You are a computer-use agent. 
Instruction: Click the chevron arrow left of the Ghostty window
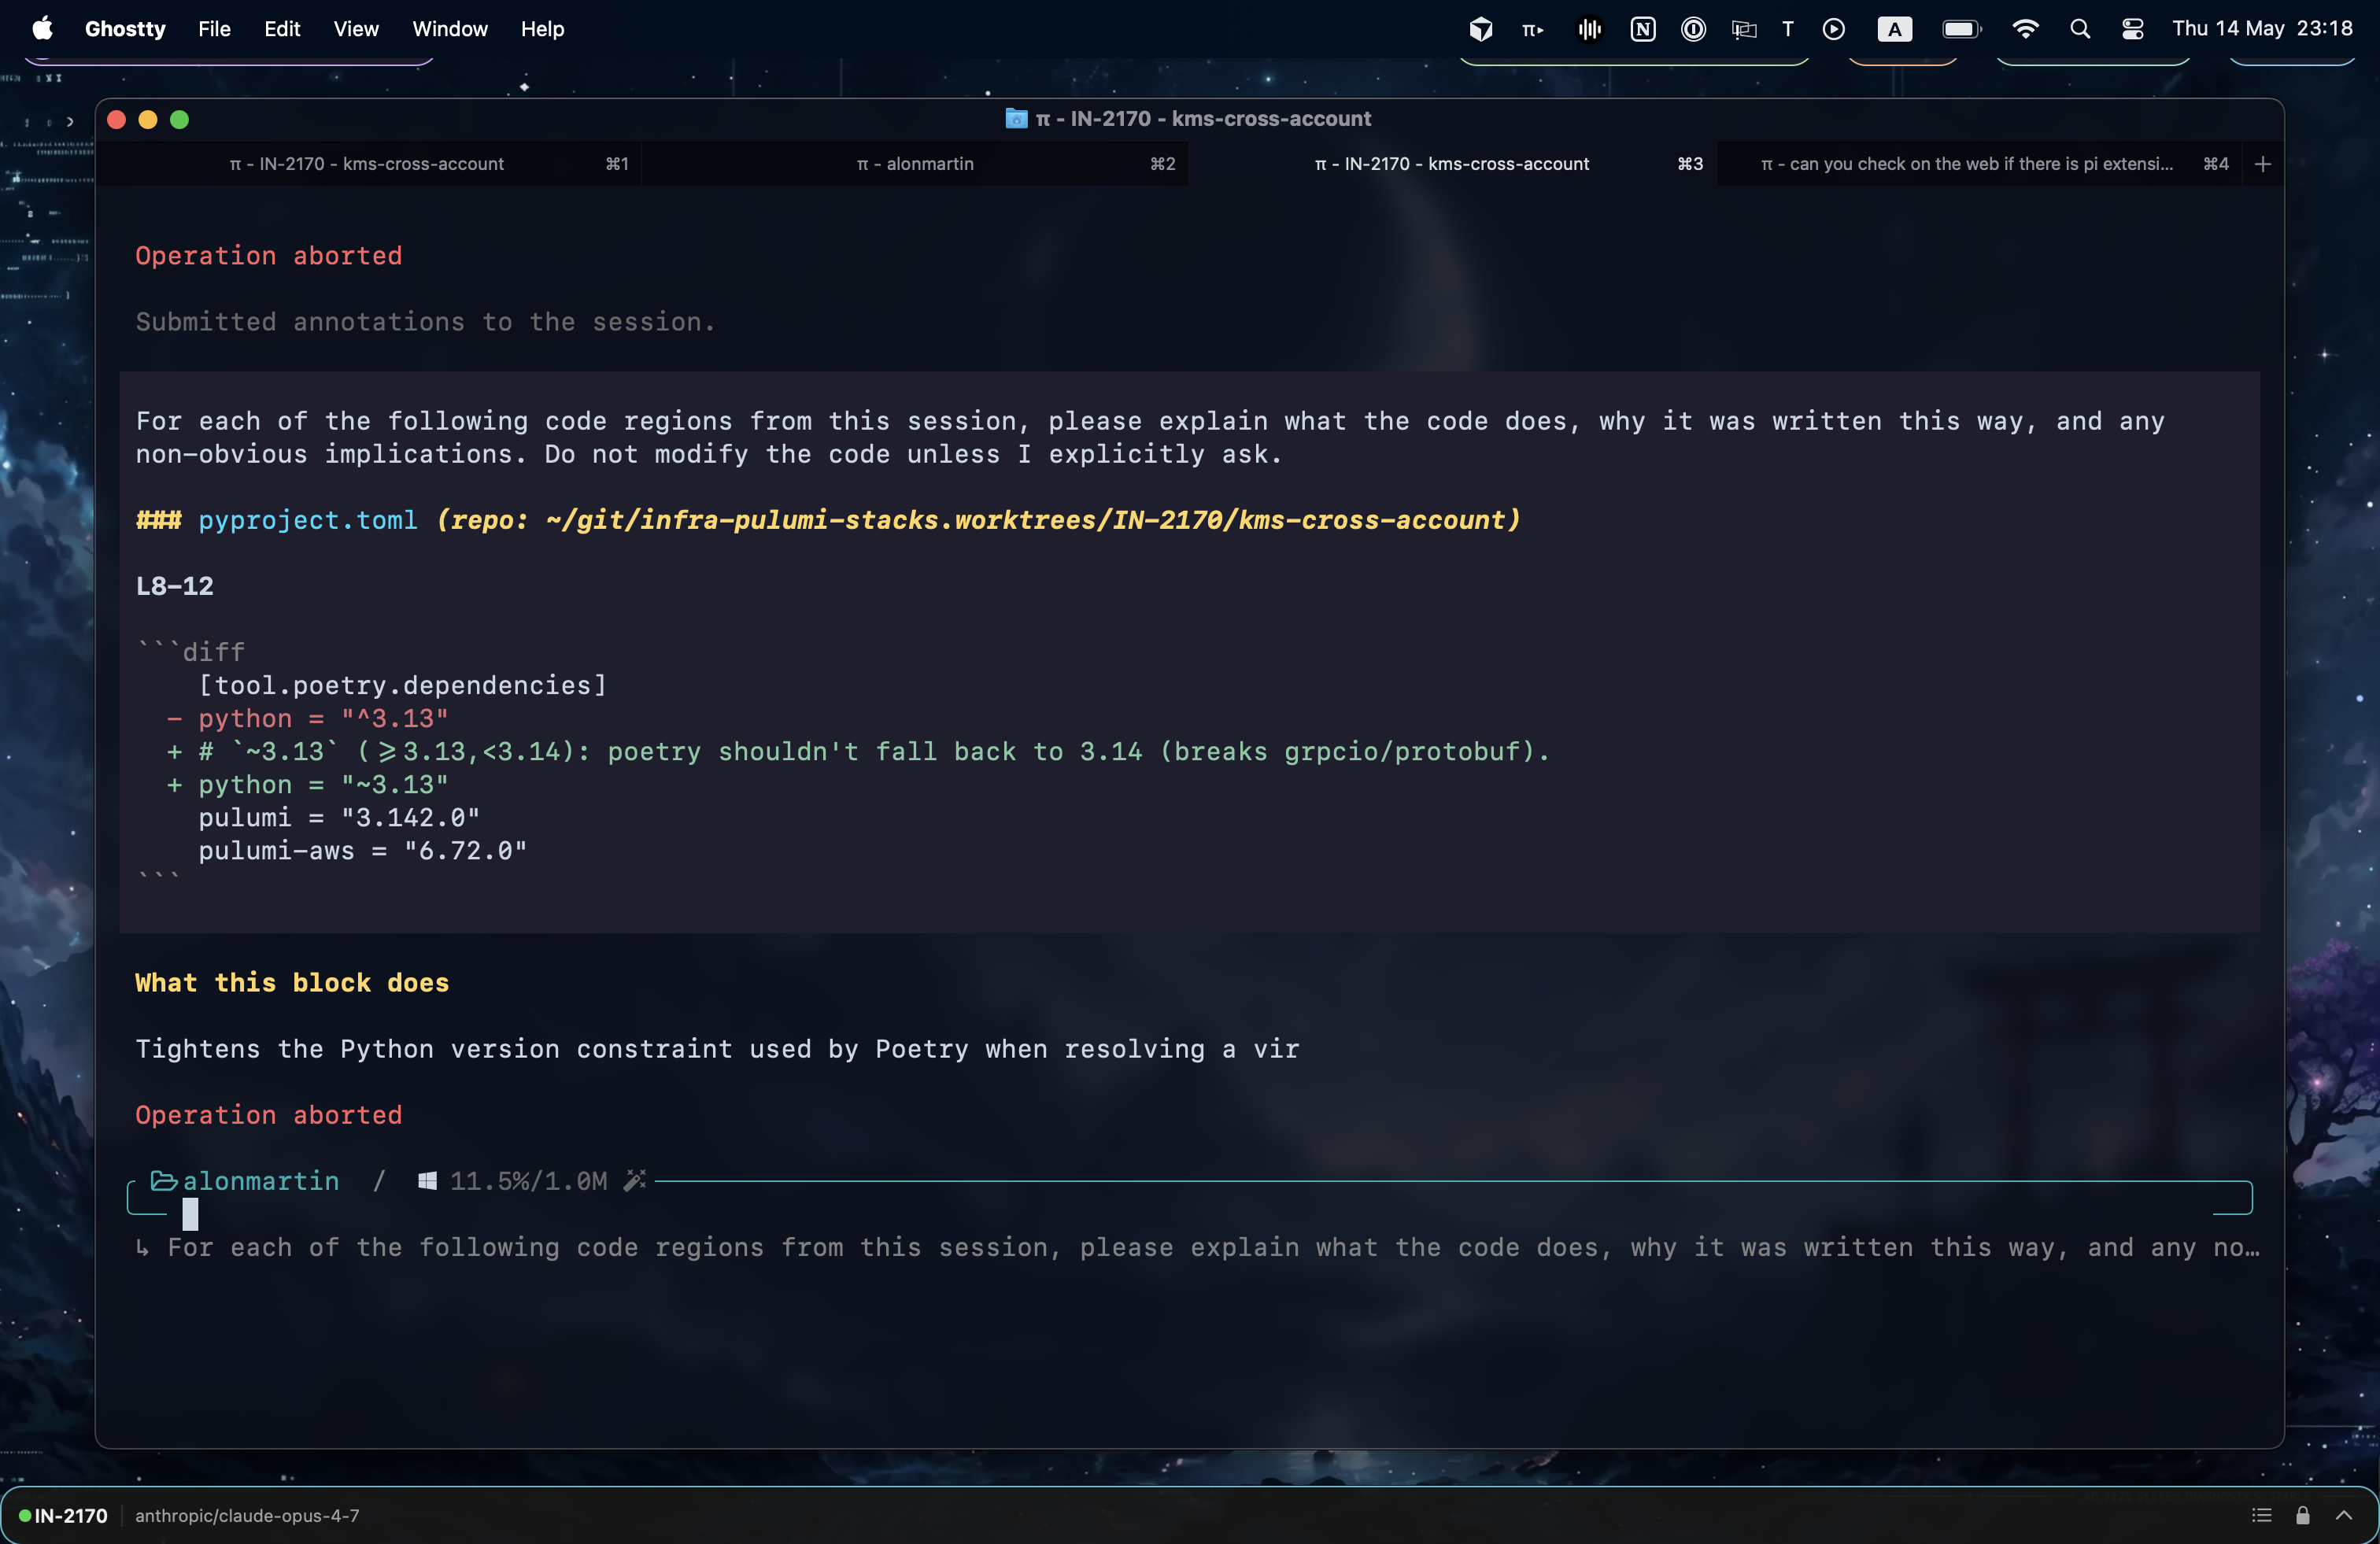tap(70, 122)
